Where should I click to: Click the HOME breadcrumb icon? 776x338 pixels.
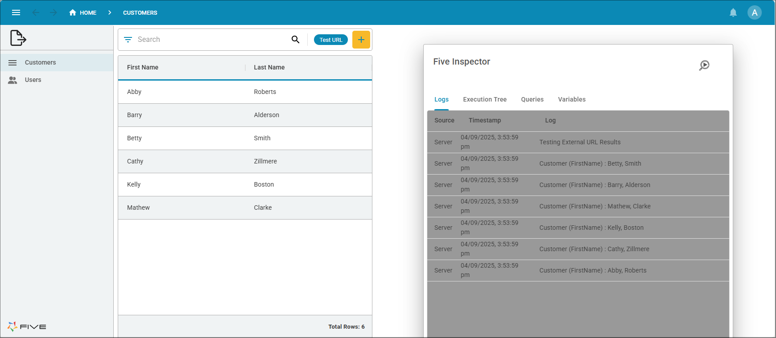(x=73, y=12)
